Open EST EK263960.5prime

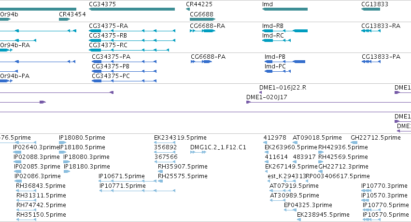pyautogui.click(x=291, y=147)
